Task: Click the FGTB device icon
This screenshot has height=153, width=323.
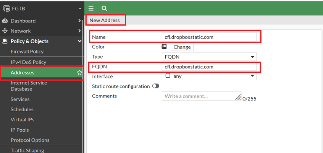Action: pos(7,9)
